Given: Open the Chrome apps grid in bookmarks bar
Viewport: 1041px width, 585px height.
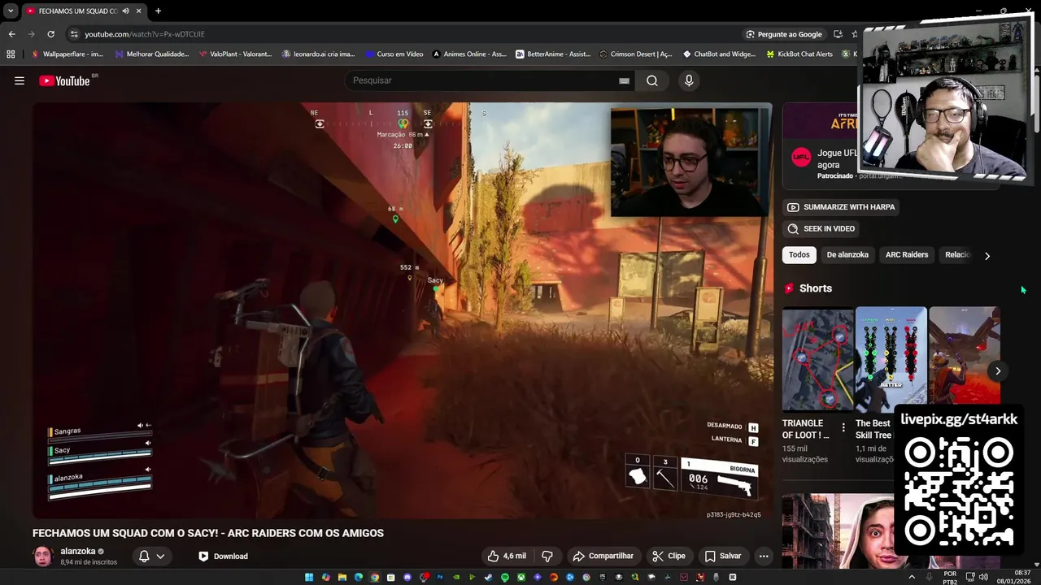Looking at the screenshot, I should (x=11, y=54).
